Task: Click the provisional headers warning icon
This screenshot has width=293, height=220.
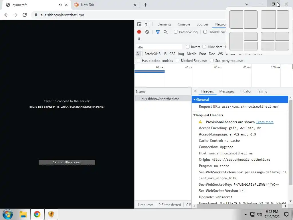Action: 200,122
